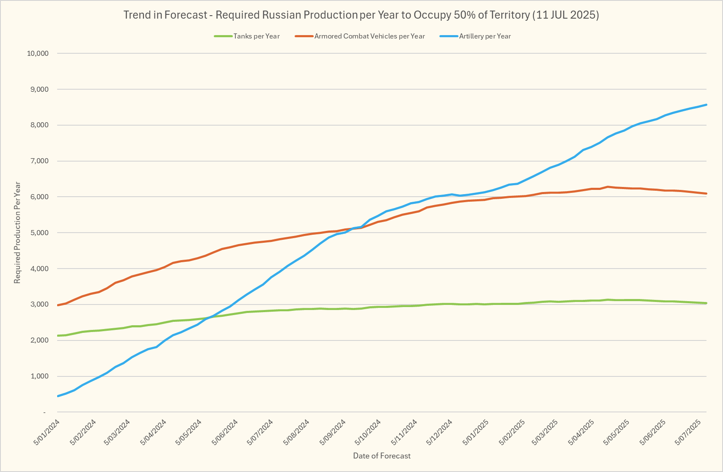Click the 5/11/2024 date label
The width and height of the screenshot is (723, 472).
pos(403,432)
